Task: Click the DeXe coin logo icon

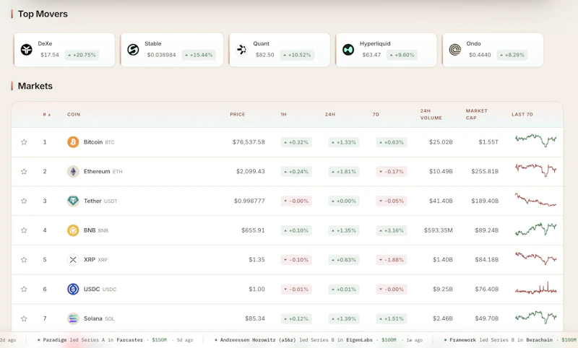Action: [x=27, y=49]
